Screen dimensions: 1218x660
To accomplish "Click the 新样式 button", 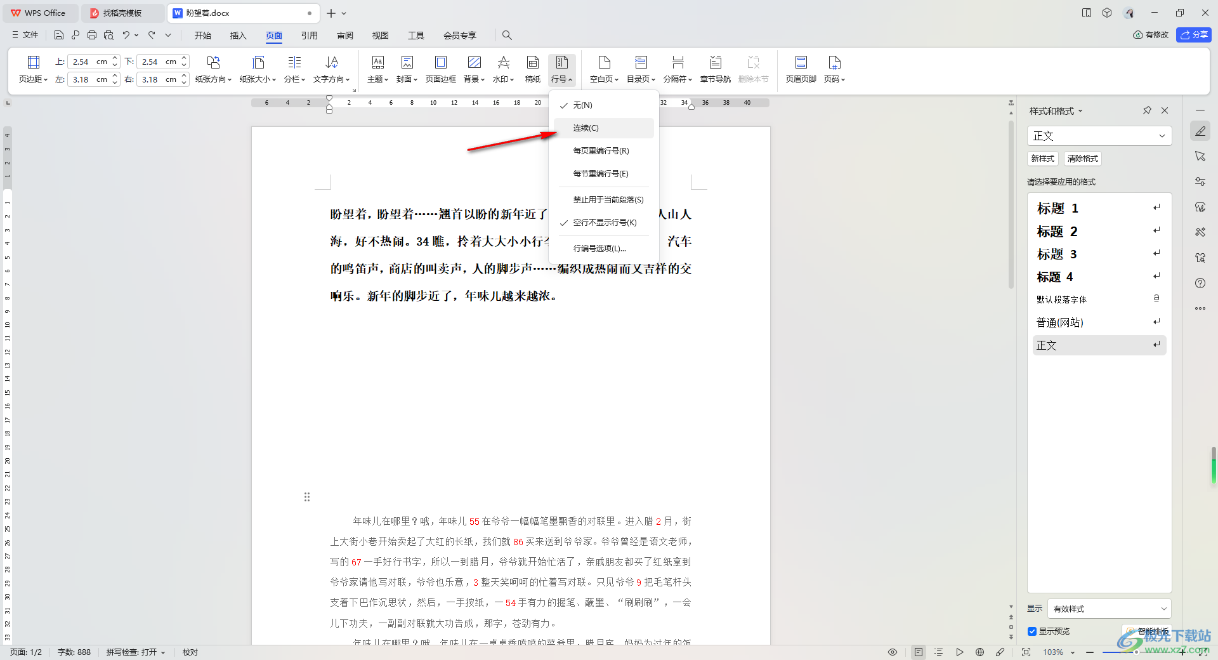I will tap(1042, 159).
